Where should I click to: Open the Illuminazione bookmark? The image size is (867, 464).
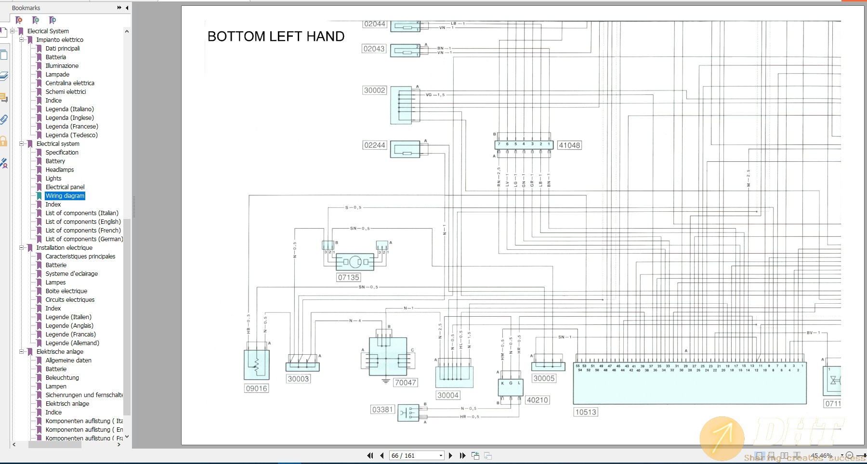point(62,65)
